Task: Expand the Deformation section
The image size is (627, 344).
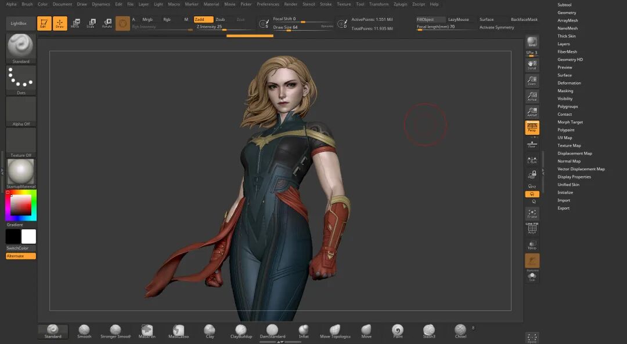Action: [x=569, y=83]
